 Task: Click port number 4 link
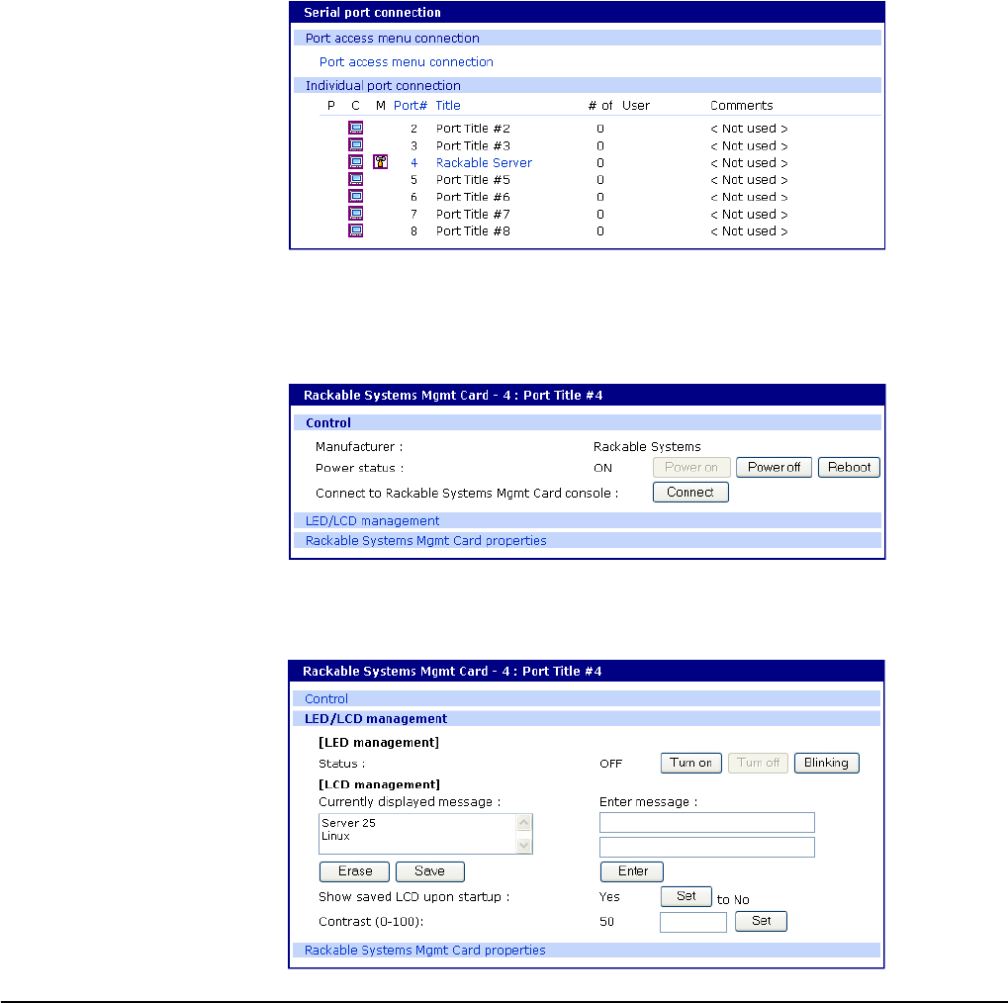point(414,162)
